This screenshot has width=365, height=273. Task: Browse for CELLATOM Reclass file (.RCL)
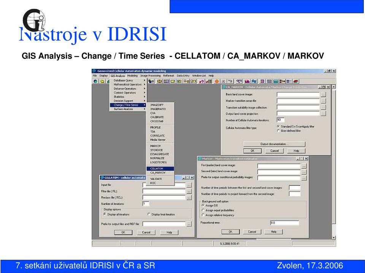click(189, 198)
